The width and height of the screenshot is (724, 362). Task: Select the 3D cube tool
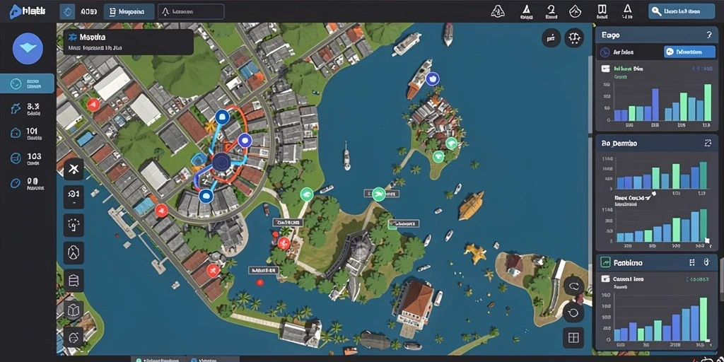[x=74, y=309]
